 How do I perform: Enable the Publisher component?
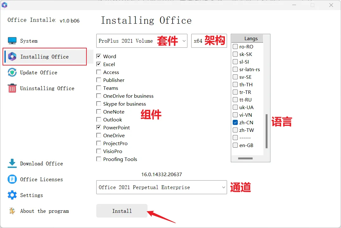98,80
